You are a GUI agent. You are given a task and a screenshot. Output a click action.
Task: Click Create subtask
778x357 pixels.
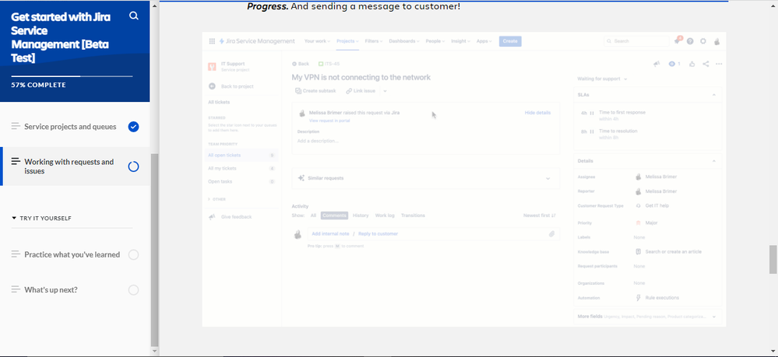(315, 91)
